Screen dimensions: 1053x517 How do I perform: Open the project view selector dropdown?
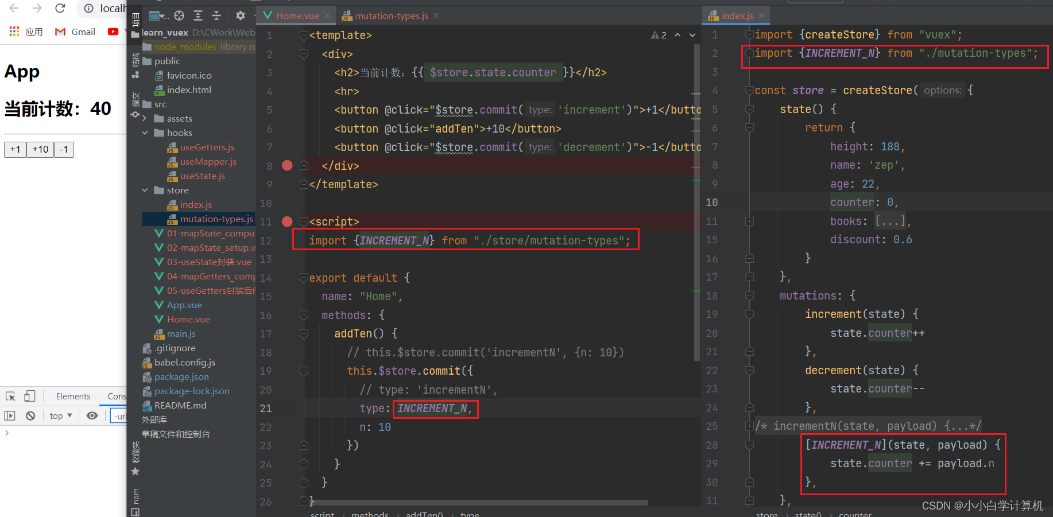point(159,15)
